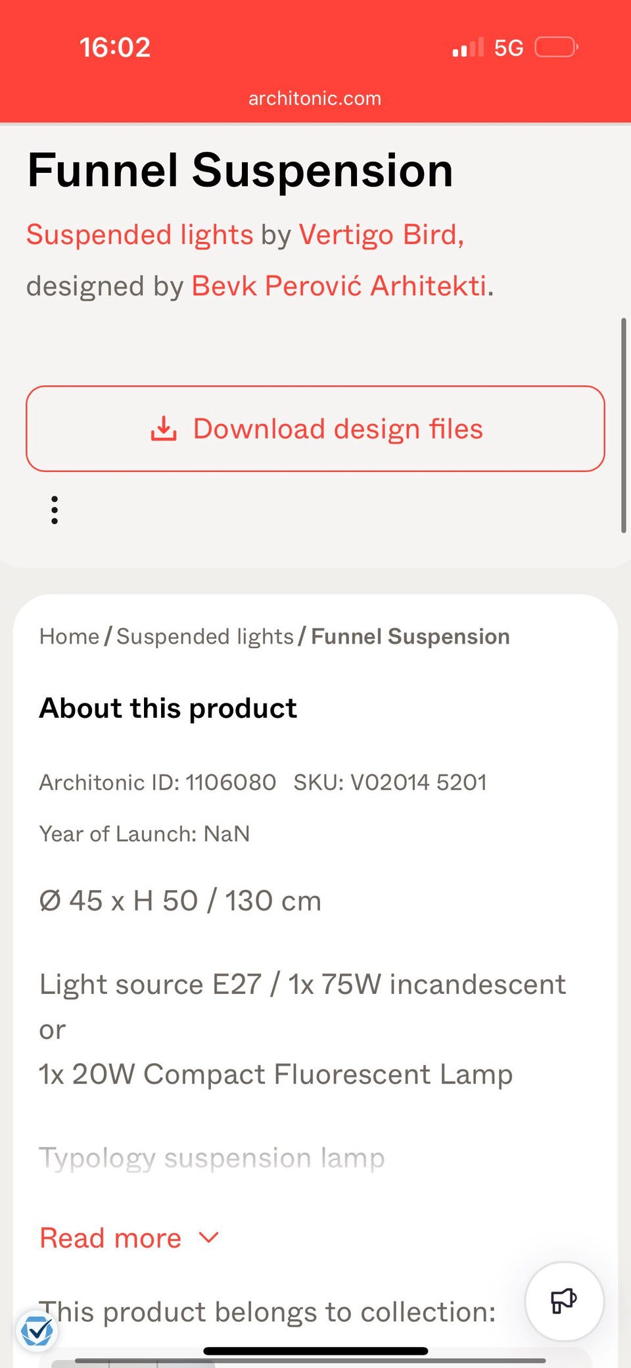This screenshot has height=1368, width=631.
Task: Expand description with Read more
Action: pos(110,1238)
